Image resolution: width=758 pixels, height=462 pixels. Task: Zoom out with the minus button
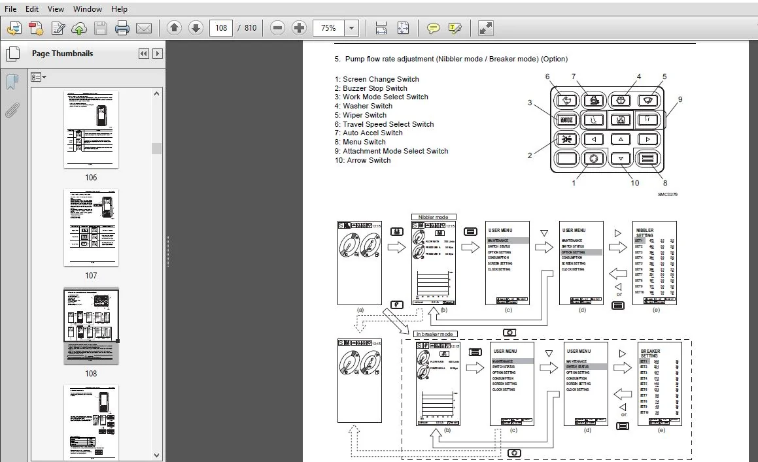click(x=277, y=28)
